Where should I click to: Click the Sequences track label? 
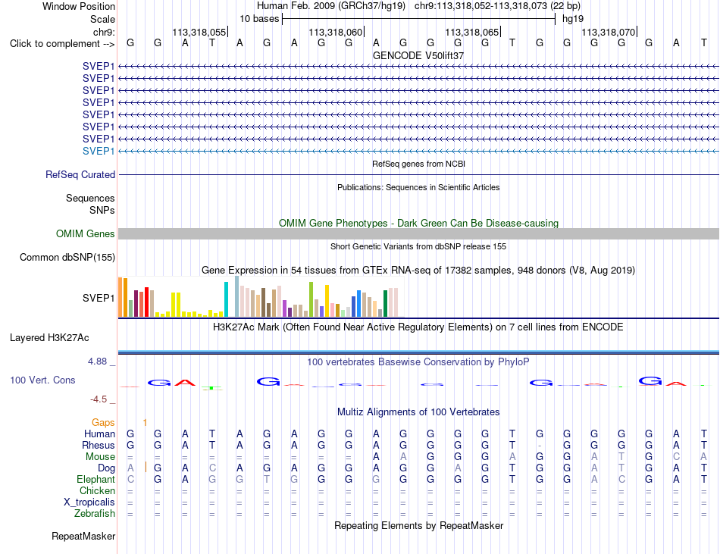point(90,199)
